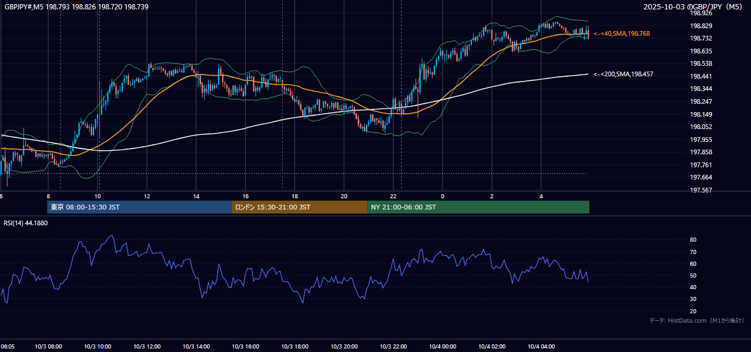Click the GBPJPY#,M5 symbol title text

(76, 6)
